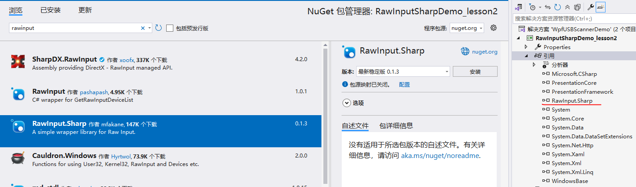Open NuGet package source settings gear

(x=494, y=28)
